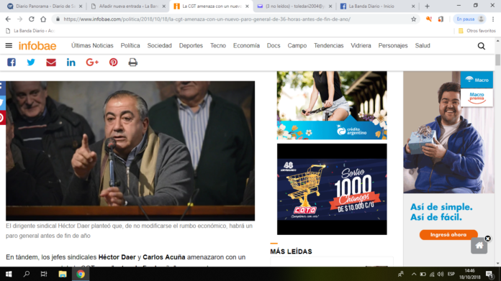
Task: Open the infobae hamburger menu
Action: point(9,45)
